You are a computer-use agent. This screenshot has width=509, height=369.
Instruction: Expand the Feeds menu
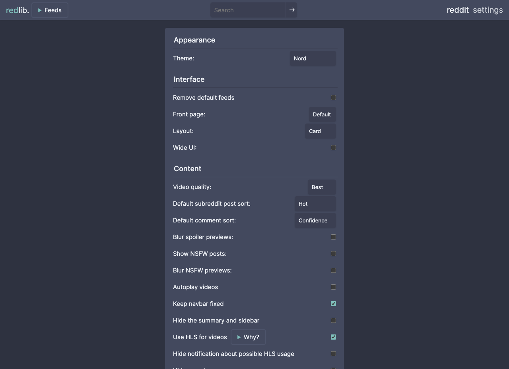pos(50,10)
